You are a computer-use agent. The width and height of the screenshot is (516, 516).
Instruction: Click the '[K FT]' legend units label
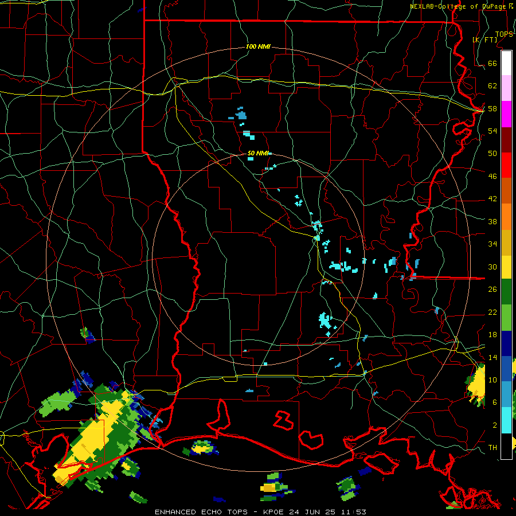484,40
